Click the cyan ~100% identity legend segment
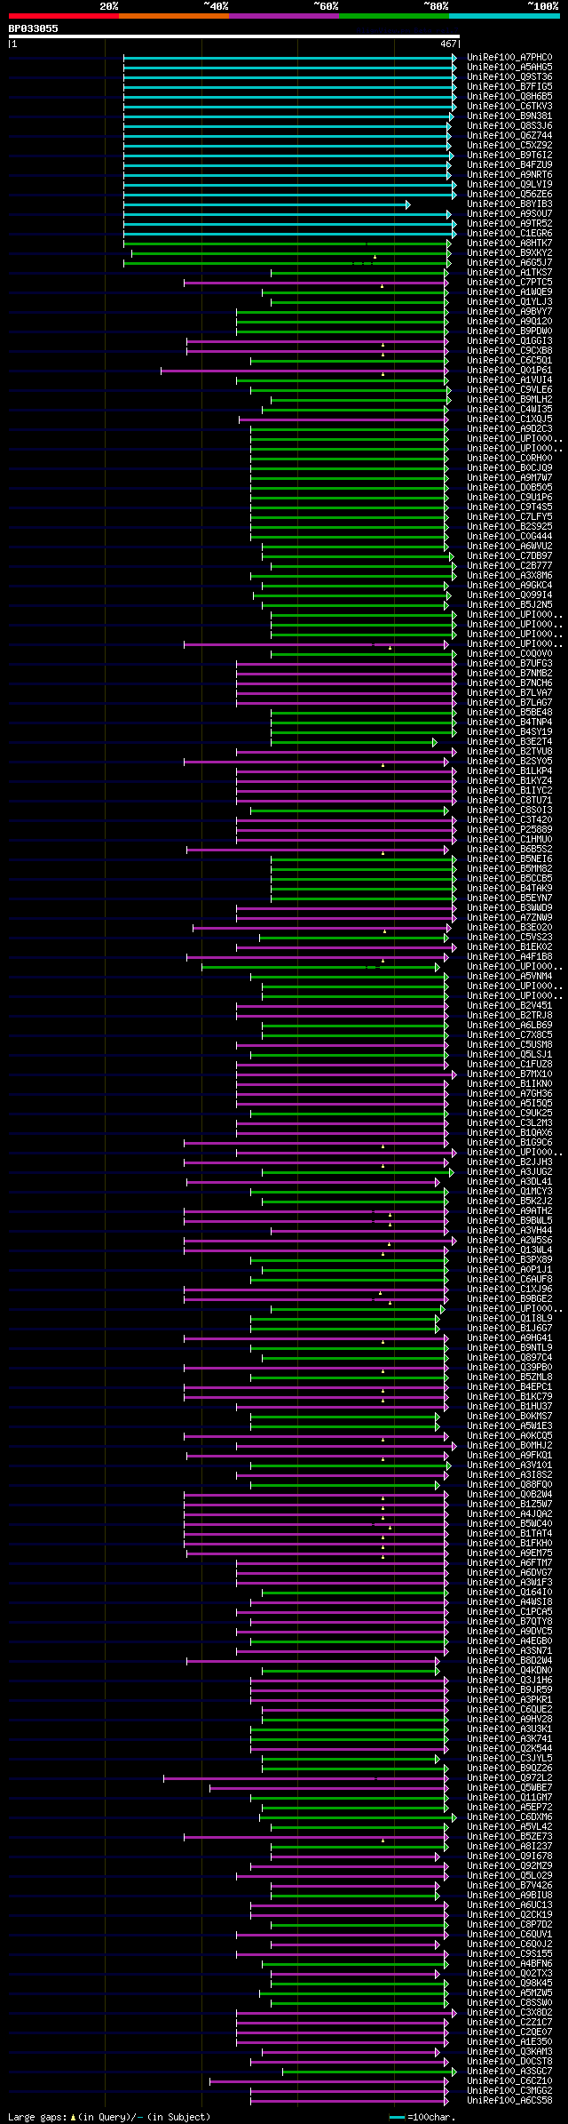The image size is (568, 2124). pos(504,16)
